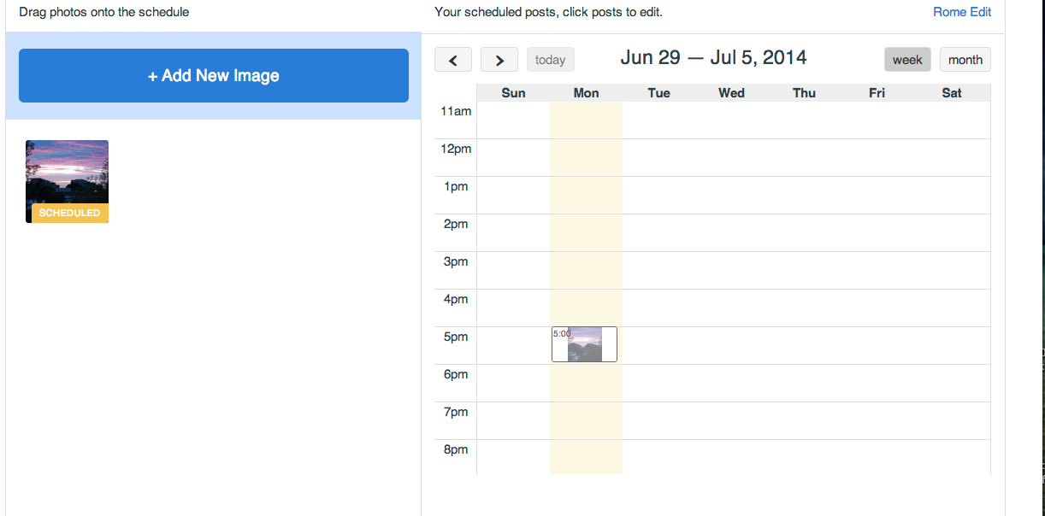Click the today button
The width and height of the screenshot is (1045, 516).
550,60
